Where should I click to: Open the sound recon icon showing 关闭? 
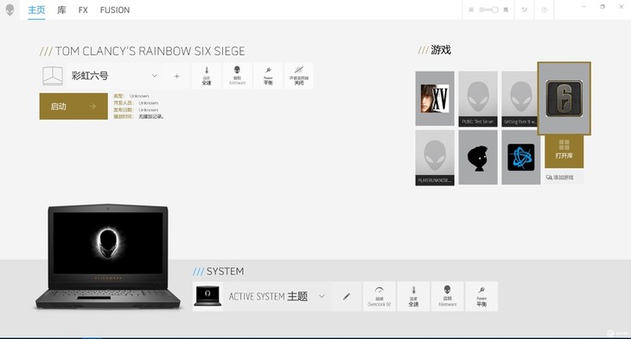click(298, 76)
